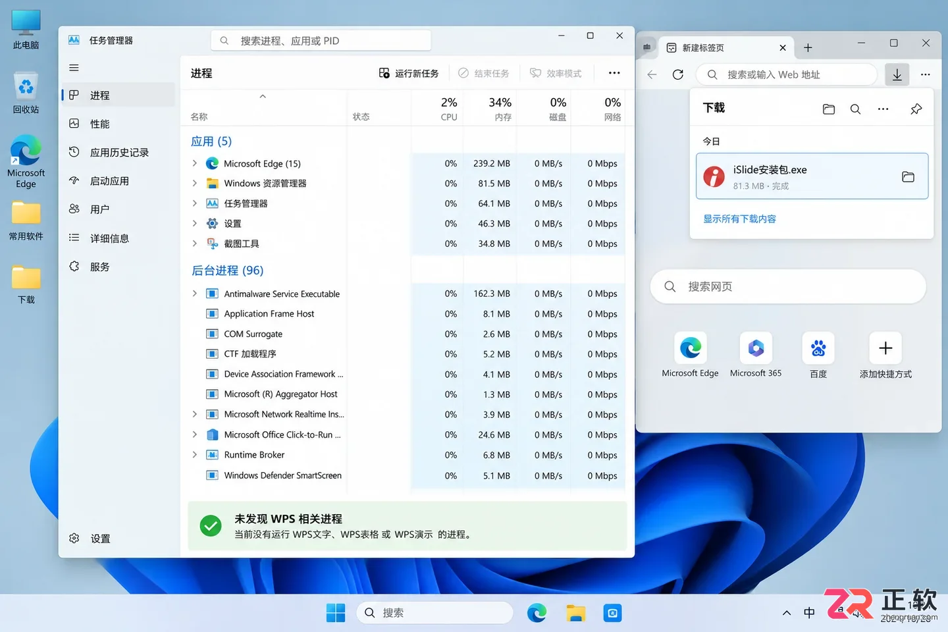
Task: Select the COM Surrogate process
Action: click(406, 334)
